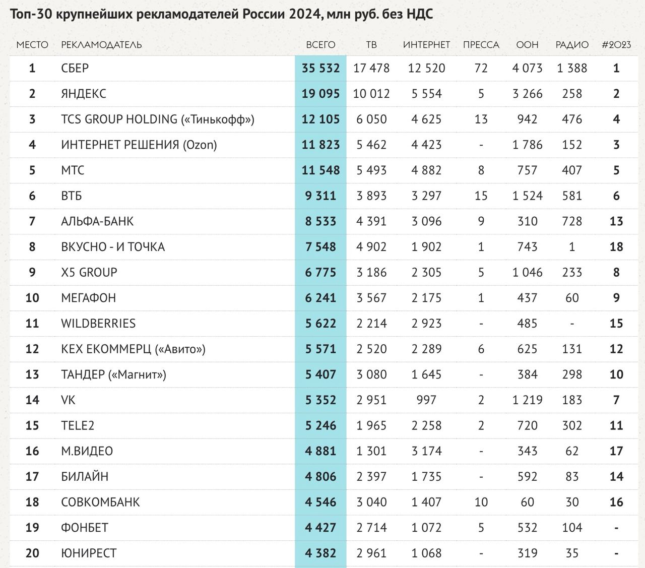Click the ВСЕГО column header

(x=320, y=45)
